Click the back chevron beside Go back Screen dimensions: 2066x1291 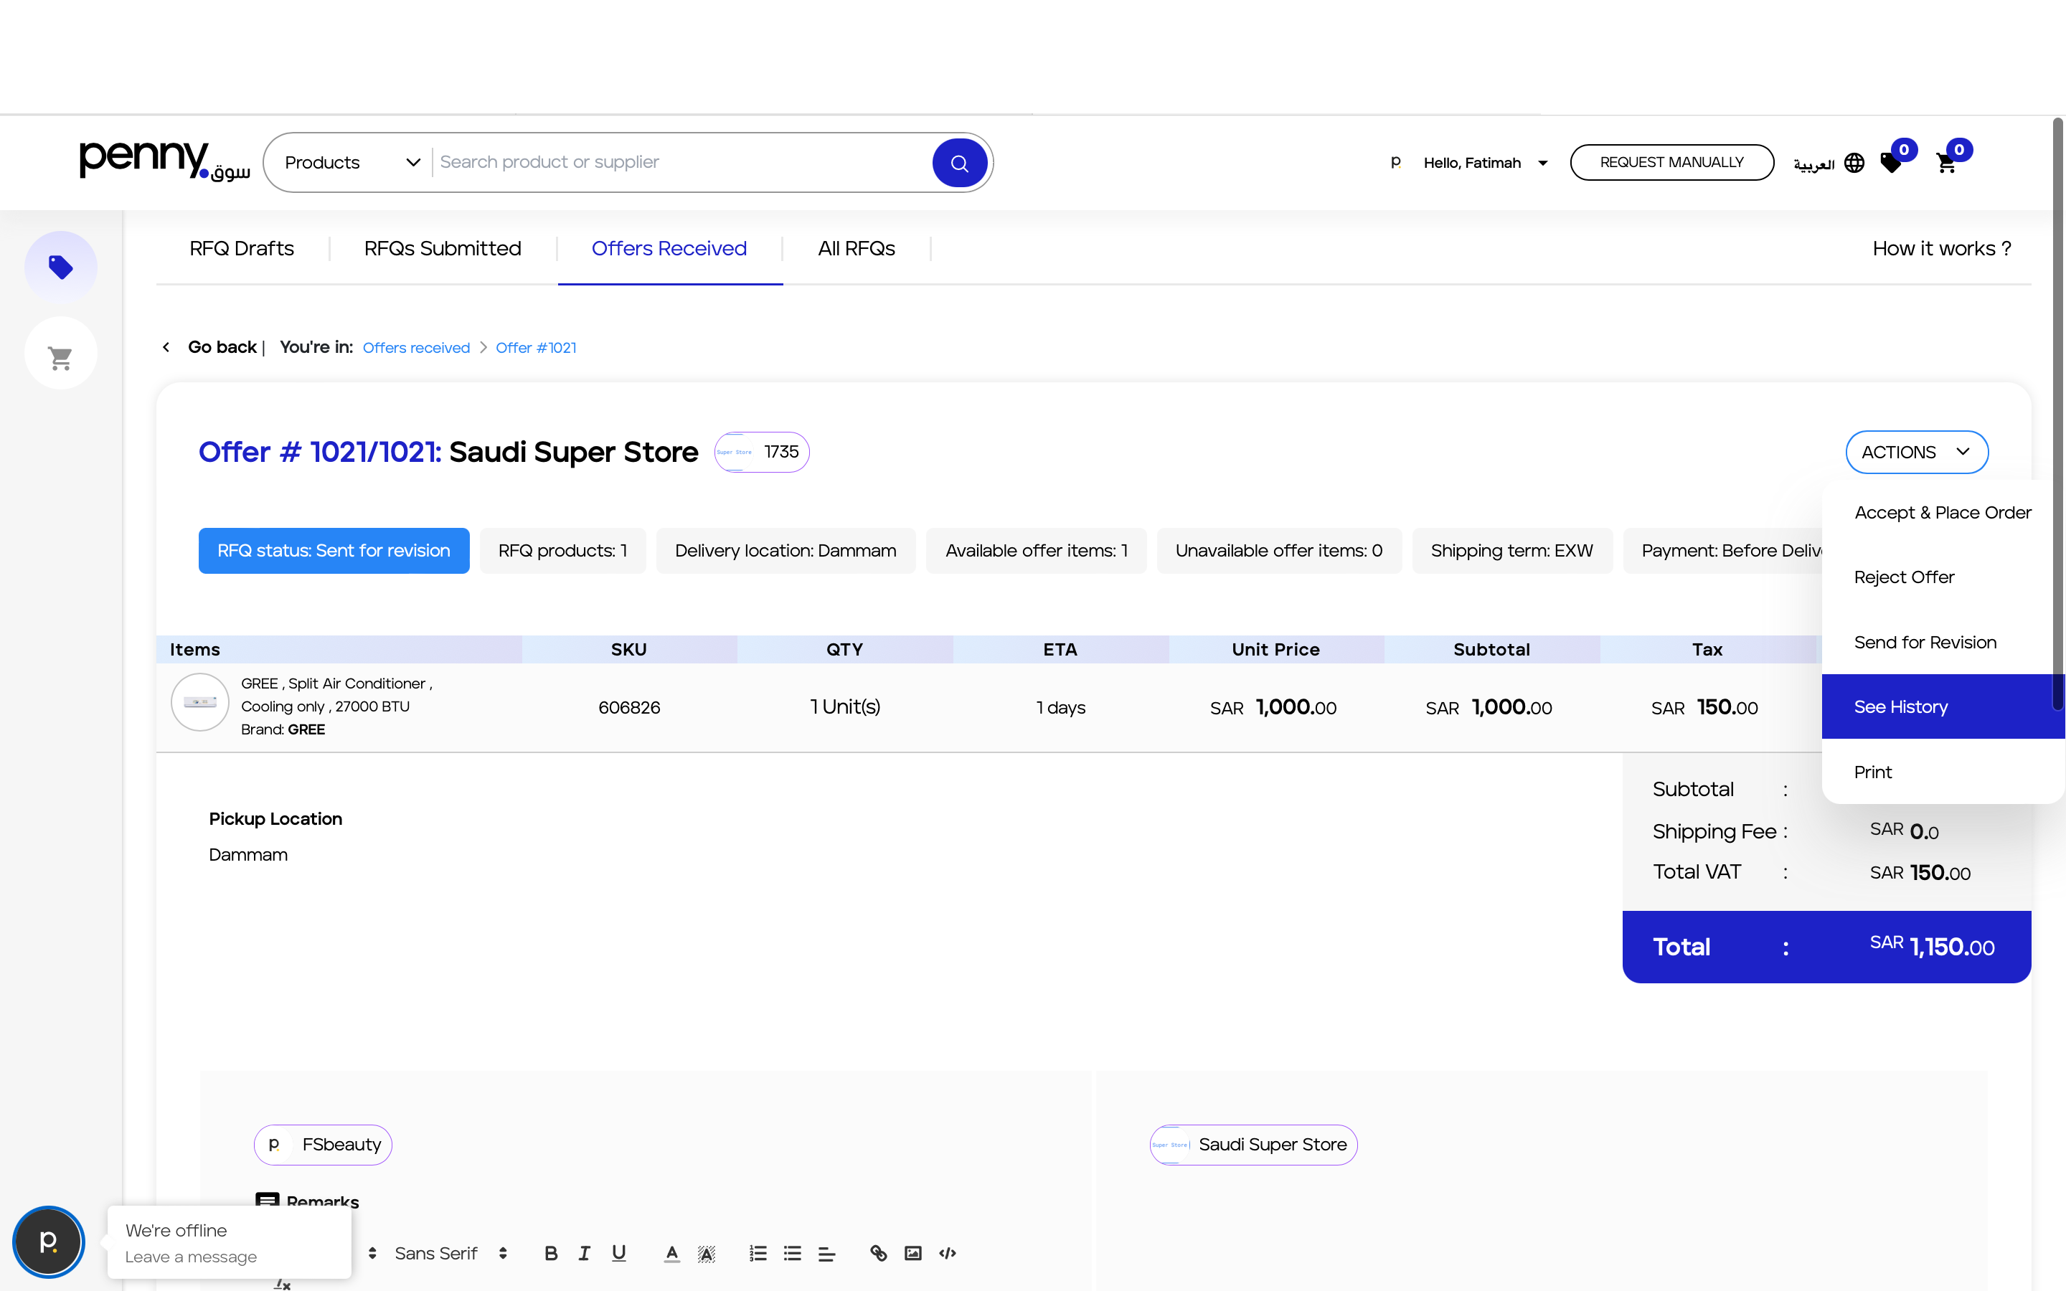click(166, 346)
